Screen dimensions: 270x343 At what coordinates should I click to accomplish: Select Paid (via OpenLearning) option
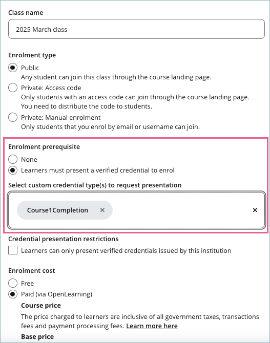click(13, 294)
